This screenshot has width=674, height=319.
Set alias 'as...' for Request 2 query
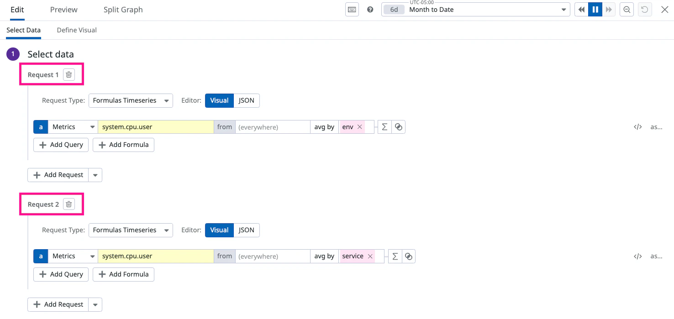(656, 256)
